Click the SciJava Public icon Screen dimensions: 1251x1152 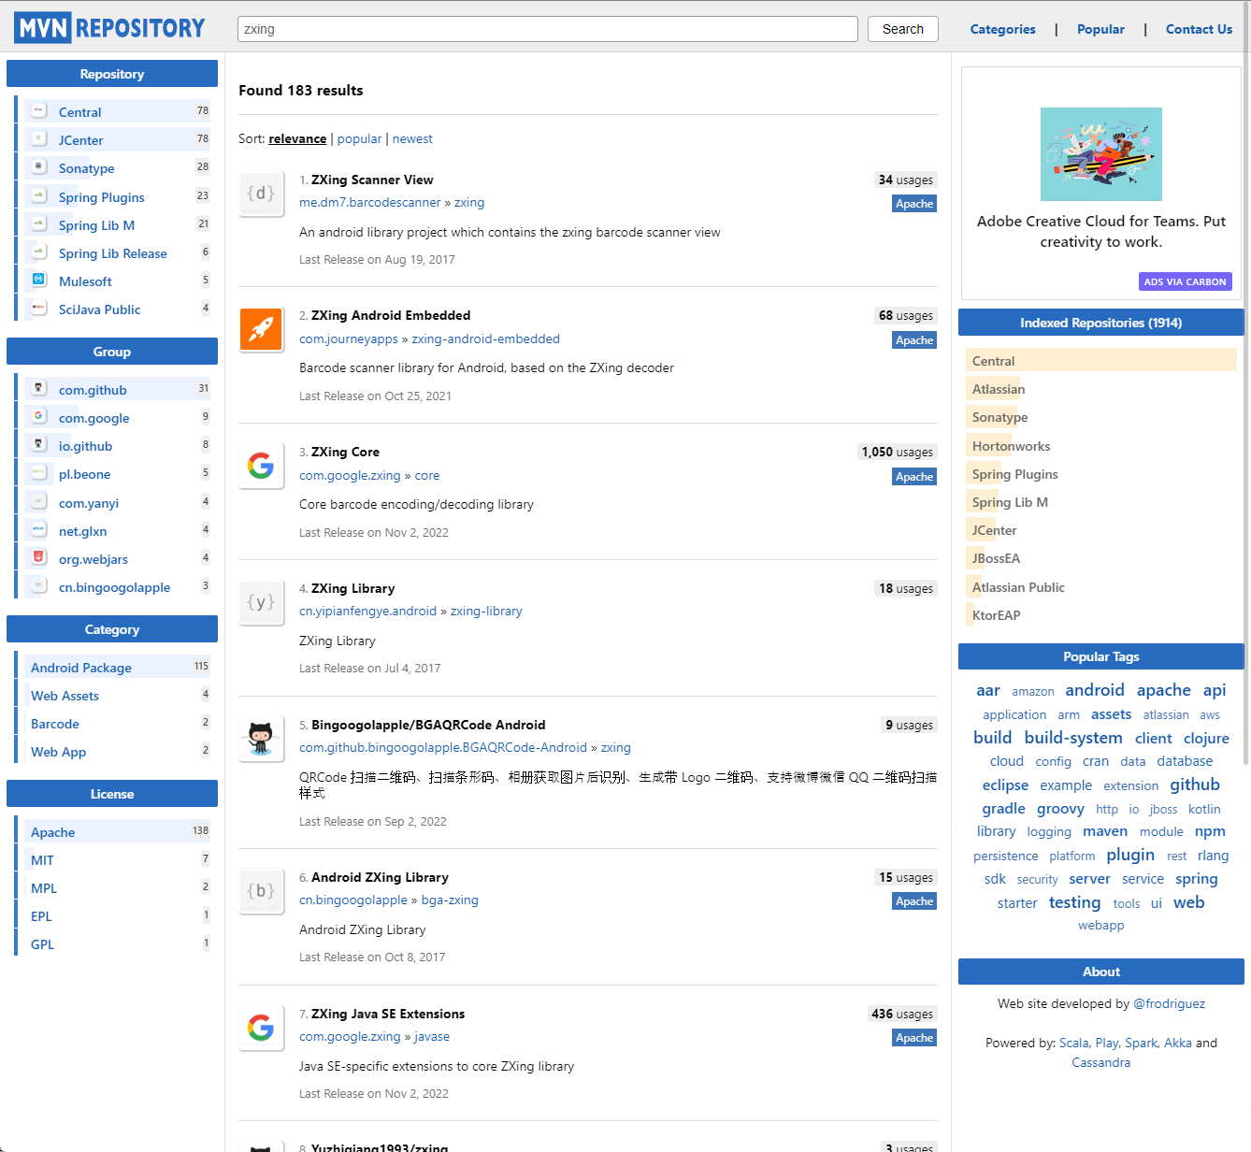coord(39,308)
